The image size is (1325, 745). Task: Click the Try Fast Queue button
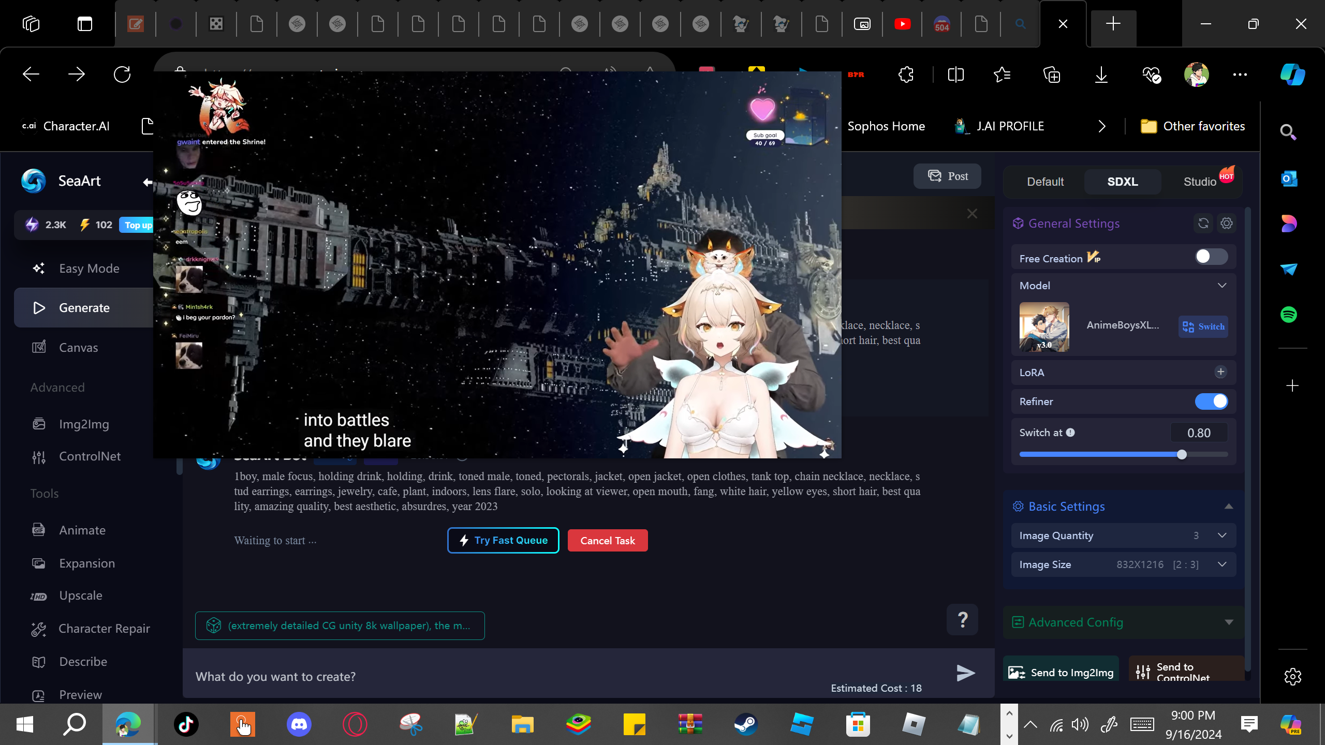503,541
